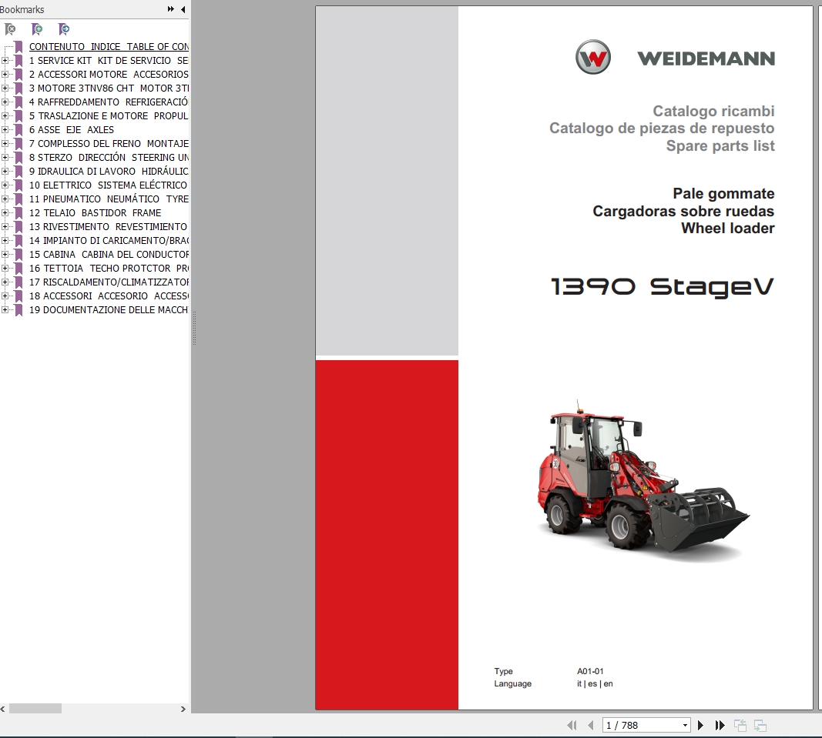Click the Bookmarks panel title

coord(22,9)
